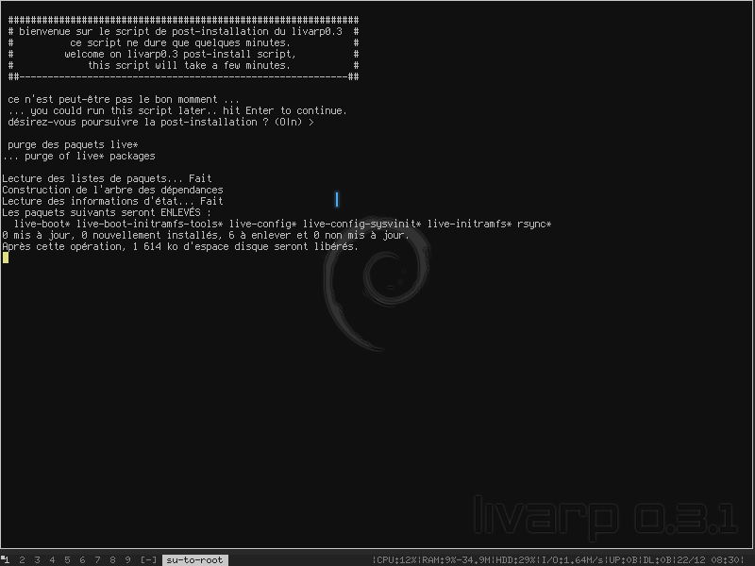
Task: Click the UP:0B upload indicator
Action: pyautogui.click(x=624, y=559)
